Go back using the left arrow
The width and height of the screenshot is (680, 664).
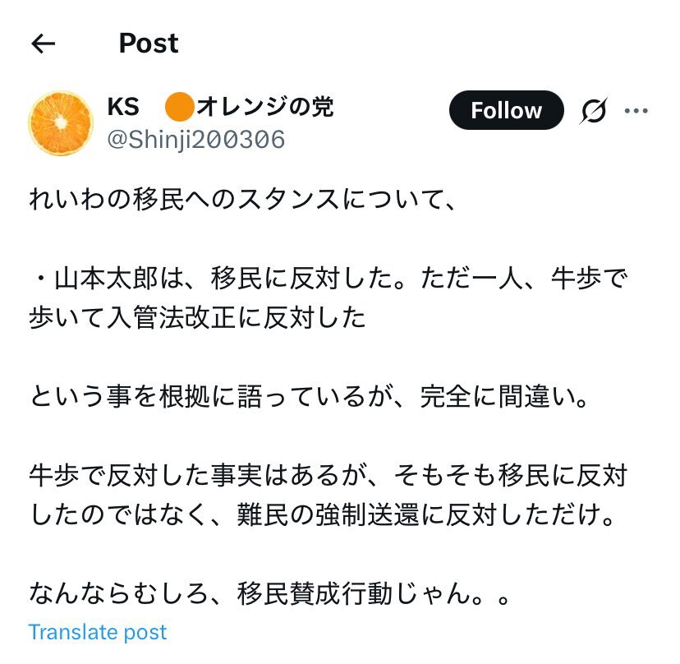click(x=44, y=44)
